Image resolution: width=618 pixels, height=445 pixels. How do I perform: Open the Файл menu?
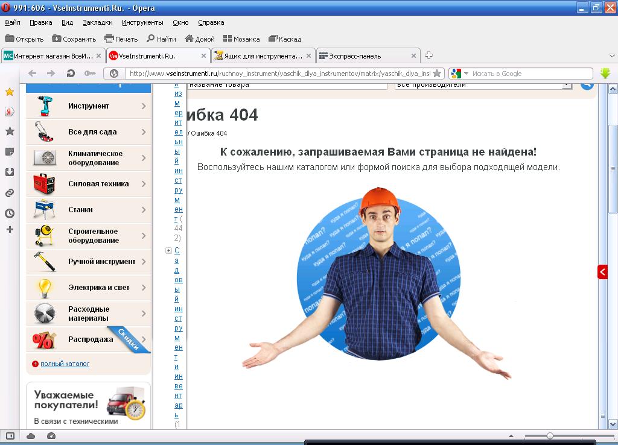click(12, 22)
